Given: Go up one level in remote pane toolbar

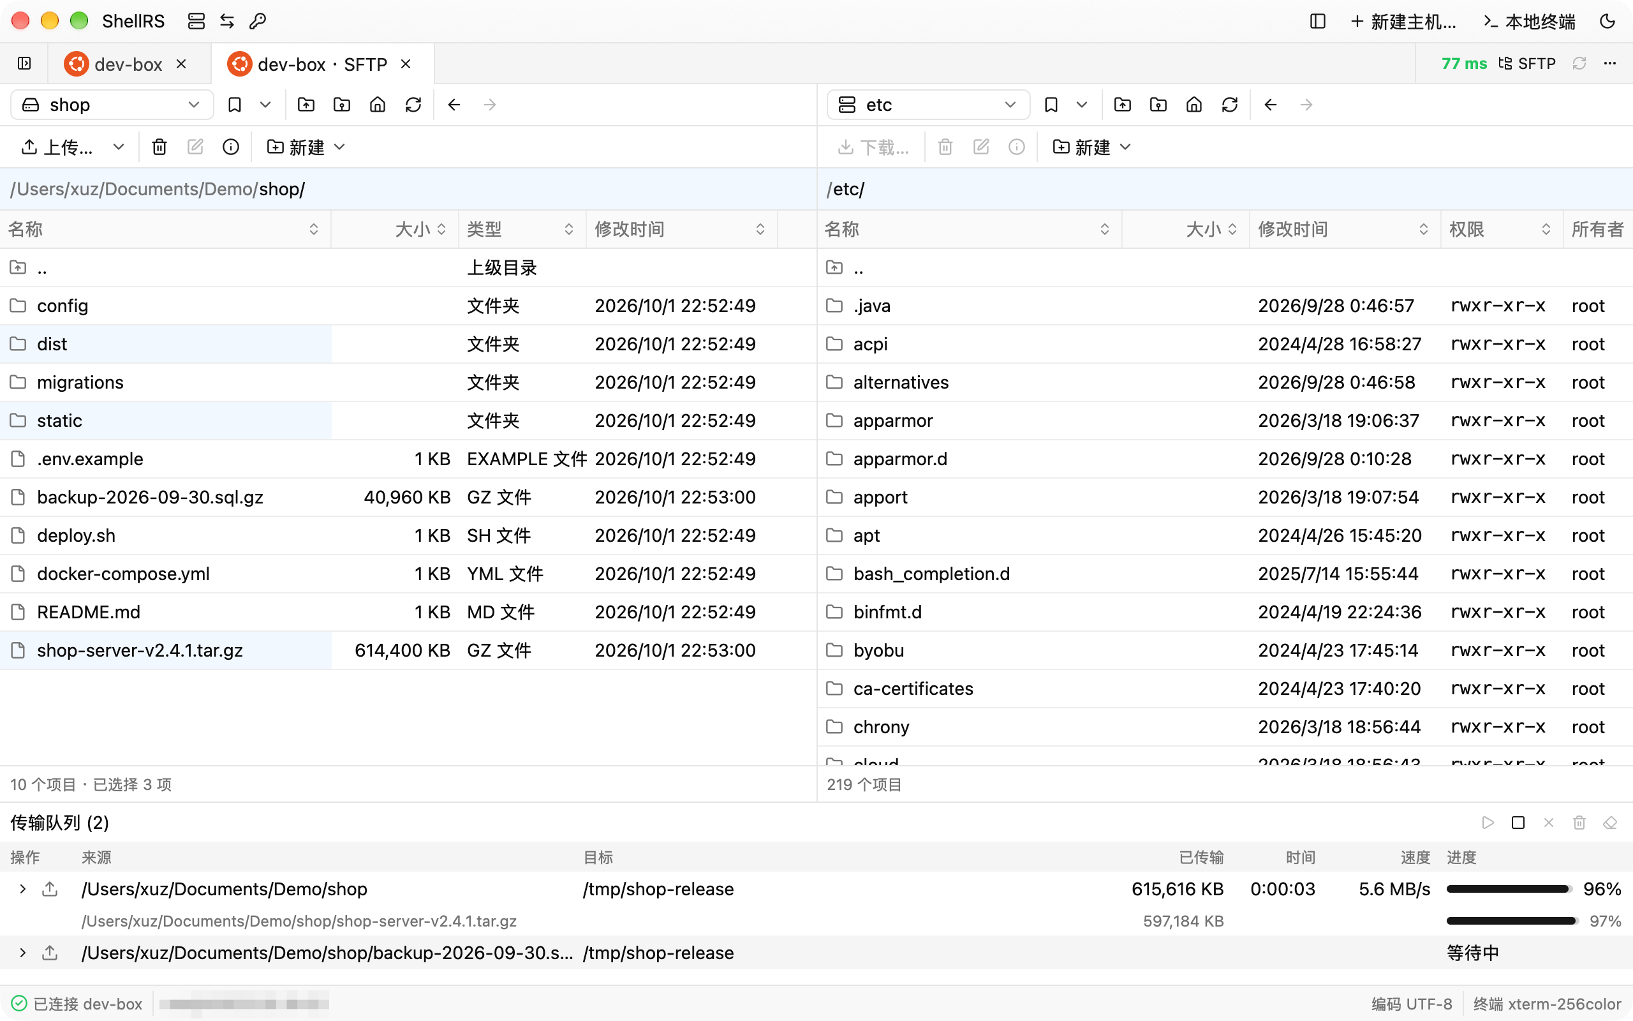Looking at the screenshot, I should [x=1122, y=105].
